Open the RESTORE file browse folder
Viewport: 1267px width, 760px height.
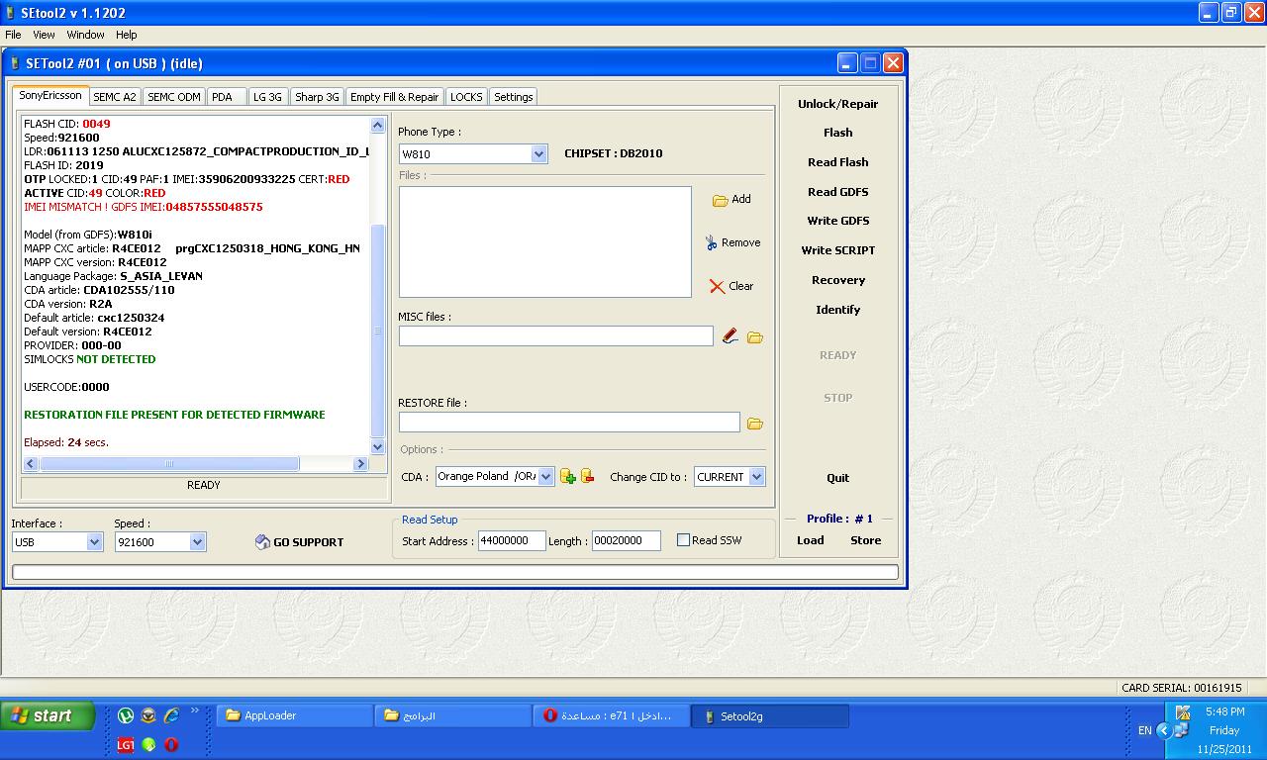(755, 424)
